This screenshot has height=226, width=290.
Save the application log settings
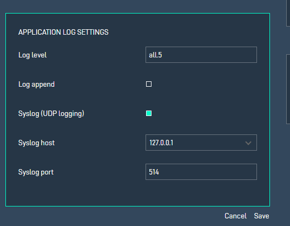(x=261, y=216)
